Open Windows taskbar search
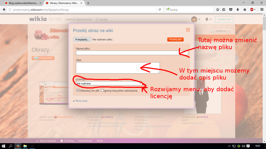266x149 pixels. pyautogui.click(x=10, y=146)
